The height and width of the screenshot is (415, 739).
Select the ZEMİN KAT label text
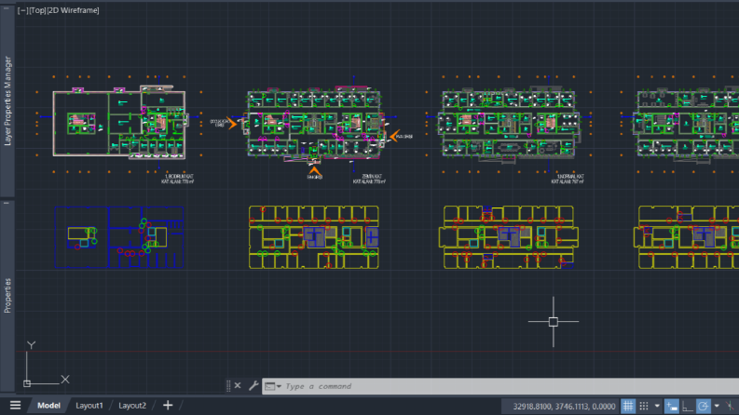372,177
